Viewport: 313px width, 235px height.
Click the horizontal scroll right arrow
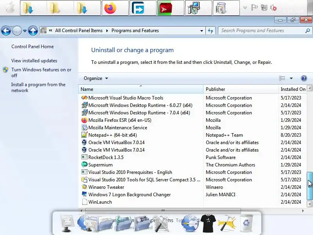pos(303,210)
